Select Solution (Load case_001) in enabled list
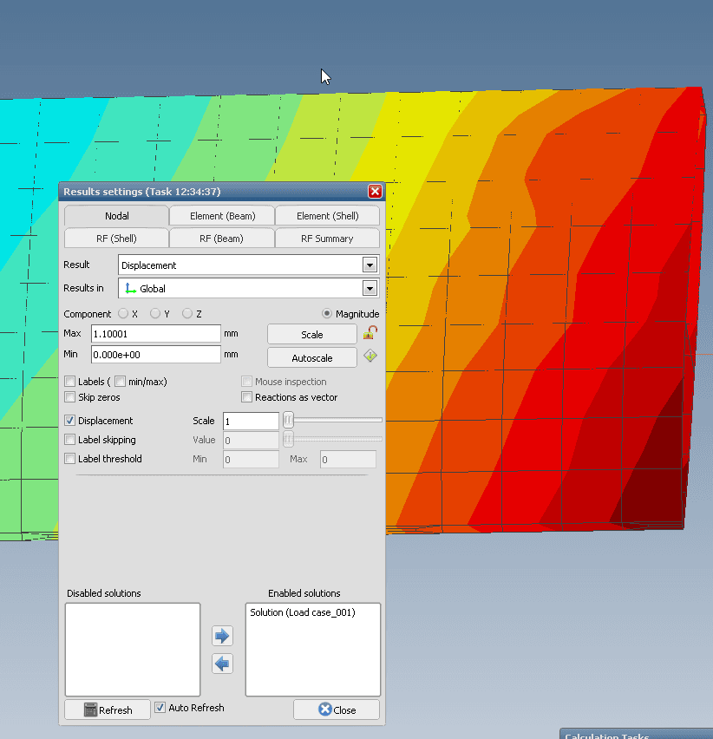The height and width of the screenshot is (739, 713). coord(303,612)
